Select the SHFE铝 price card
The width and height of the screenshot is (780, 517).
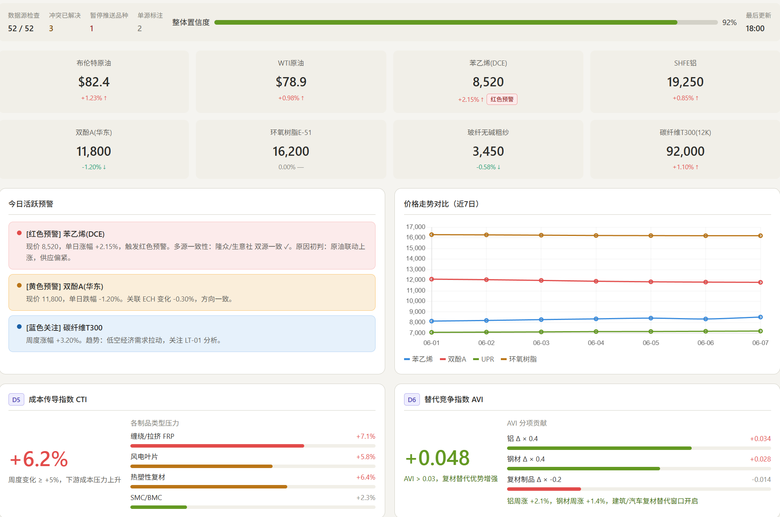click(x=685, y=81)
